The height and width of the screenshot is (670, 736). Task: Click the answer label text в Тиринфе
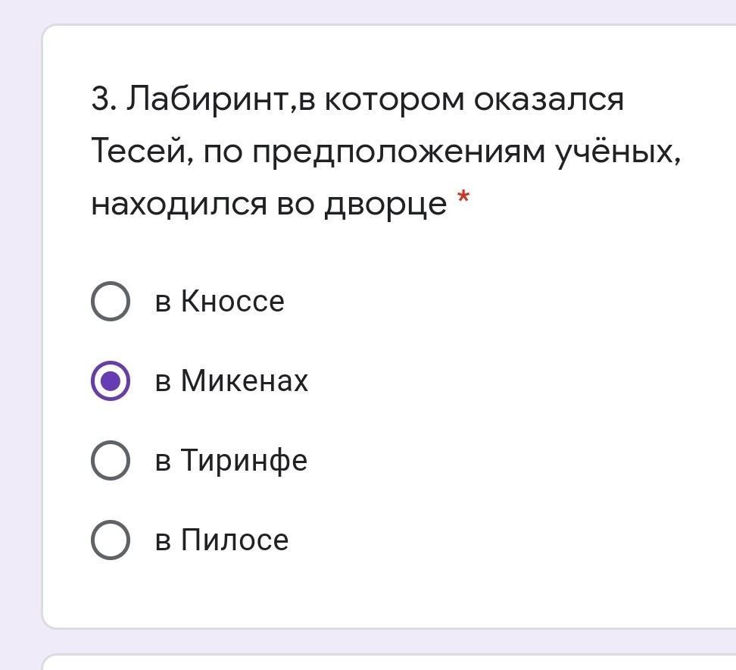coord(231,460)
